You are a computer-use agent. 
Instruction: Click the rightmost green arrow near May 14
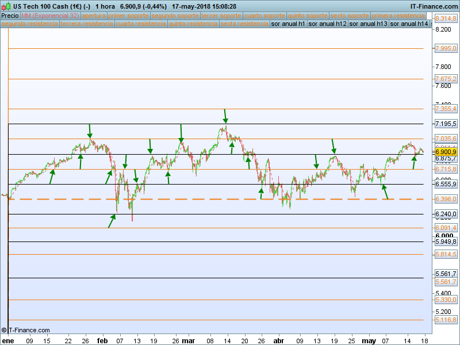click(414, 162)
